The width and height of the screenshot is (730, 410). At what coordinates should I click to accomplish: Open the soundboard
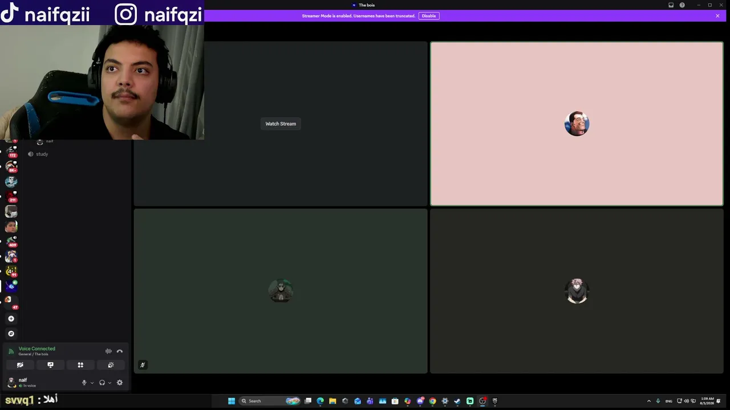coord(111,365)
